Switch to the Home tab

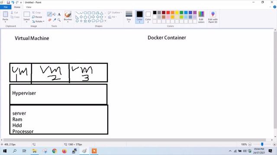pyautogui.click(x=17, y=7)
